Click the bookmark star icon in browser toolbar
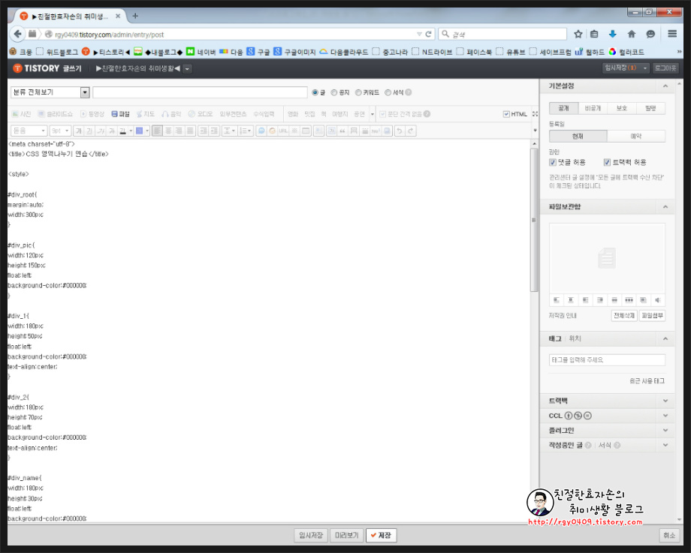This screenshot has width=691, height=553. 578,34
